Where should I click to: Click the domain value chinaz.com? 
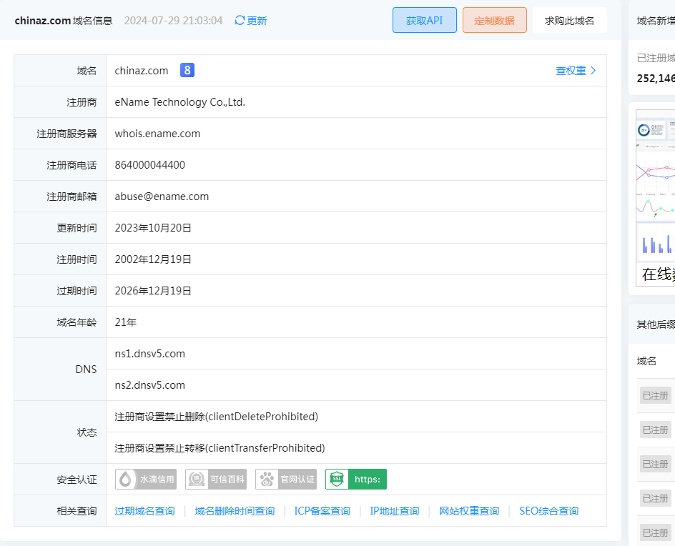[x=142, y=71]
